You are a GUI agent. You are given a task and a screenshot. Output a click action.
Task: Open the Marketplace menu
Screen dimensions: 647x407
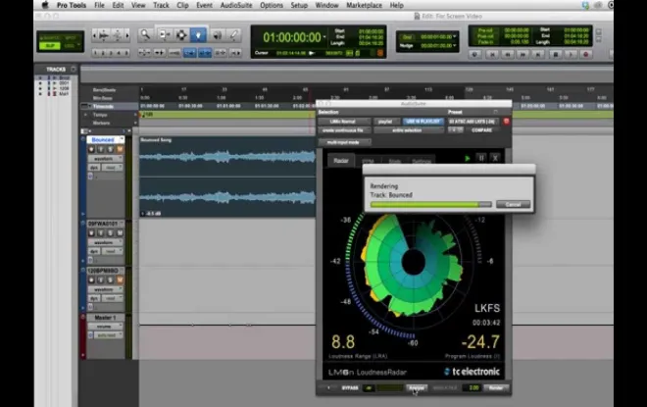364,5
